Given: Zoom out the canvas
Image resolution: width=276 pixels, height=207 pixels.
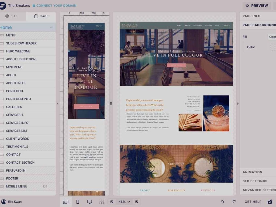Looking at the screenshot, I should 112,202.
